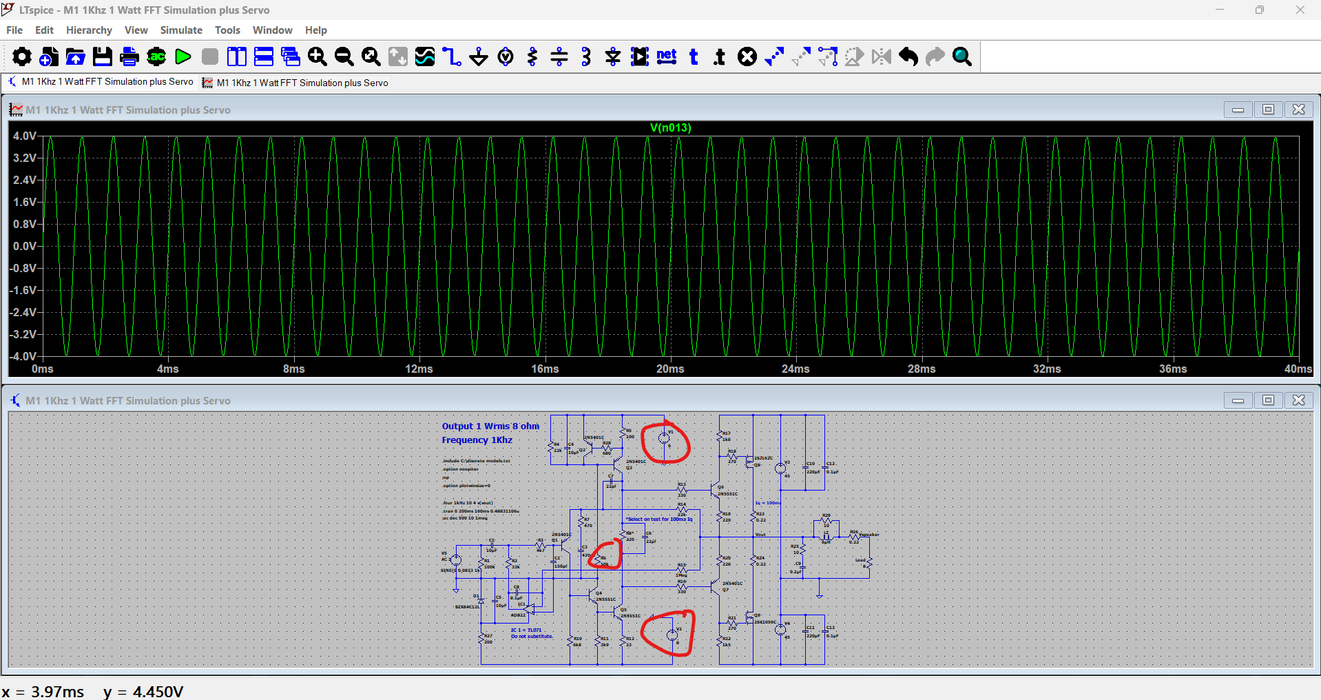
Task: Tile windows horizontally
Action: 264,56
